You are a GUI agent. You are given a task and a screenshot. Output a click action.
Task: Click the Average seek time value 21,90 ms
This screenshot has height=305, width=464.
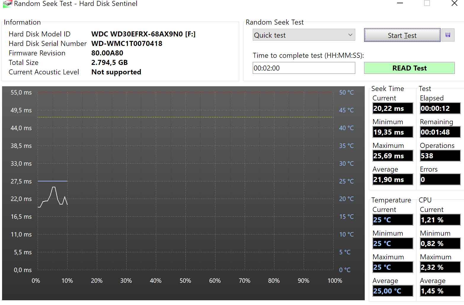click(x=393, y=179)
